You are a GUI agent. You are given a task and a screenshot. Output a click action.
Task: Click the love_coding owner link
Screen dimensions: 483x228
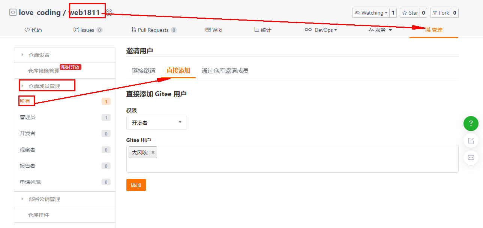[40, 13]
